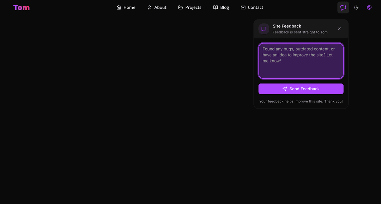Open the Projects navigation item
This screenshot has width=381, height=204.
click(193, 7)
